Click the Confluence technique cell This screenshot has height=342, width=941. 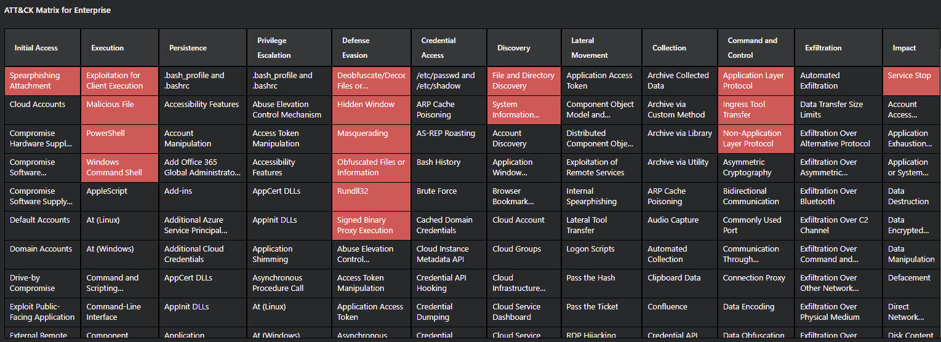click(680, 312)
